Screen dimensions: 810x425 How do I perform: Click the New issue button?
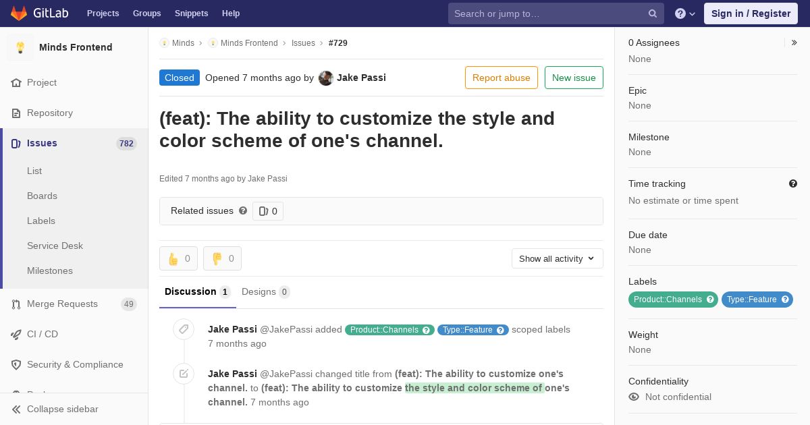coord(574,78)
